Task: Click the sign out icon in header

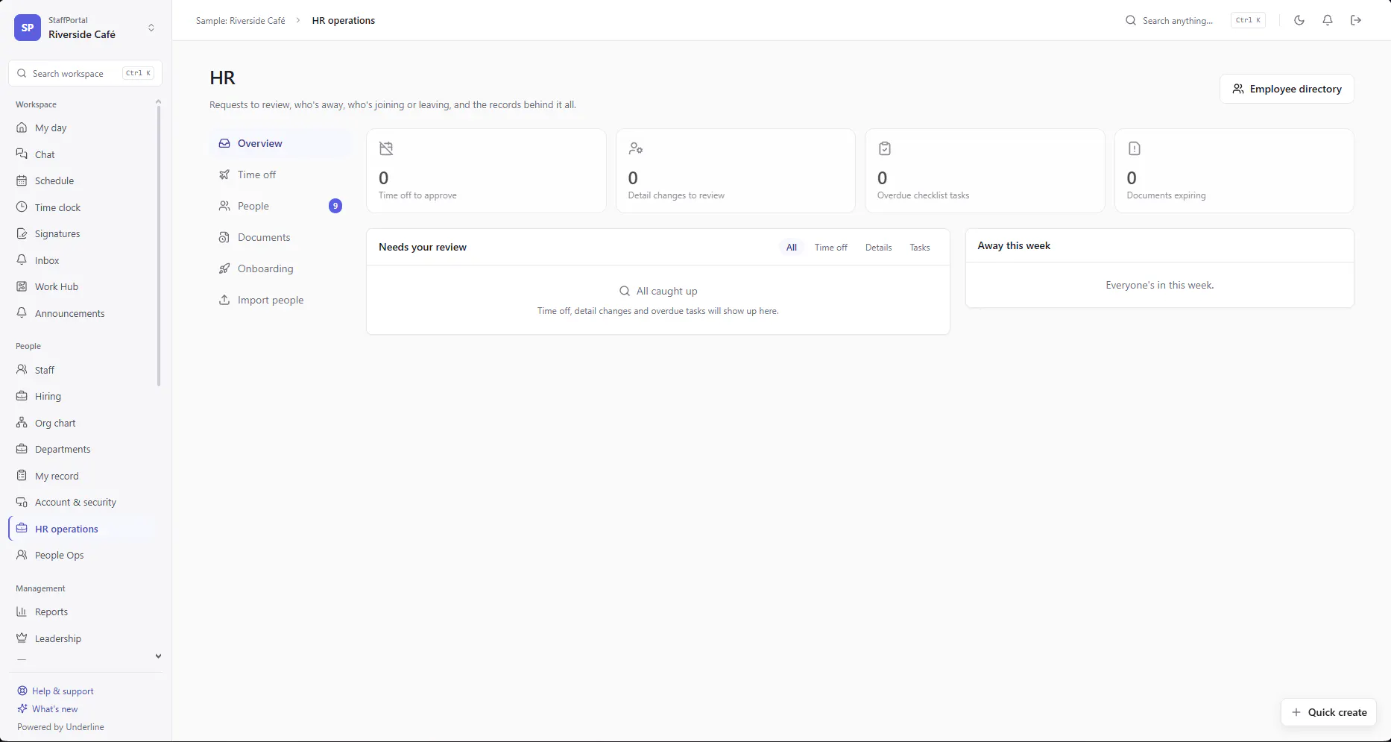Action: (1356, 20)
